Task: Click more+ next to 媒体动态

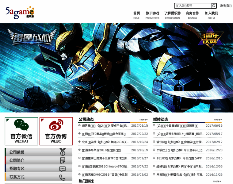Action: pos(218,120)
